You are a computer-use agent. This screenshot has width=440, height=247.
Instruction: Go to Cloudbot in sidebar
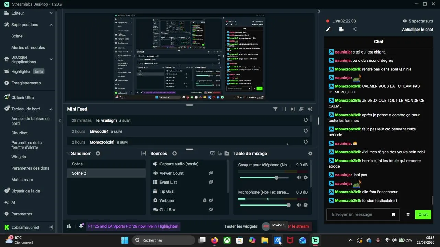click(x=20, y=133)
